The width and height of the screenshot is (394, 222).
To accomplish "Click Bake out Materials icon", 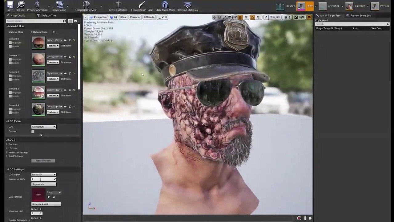I will 187,5.
